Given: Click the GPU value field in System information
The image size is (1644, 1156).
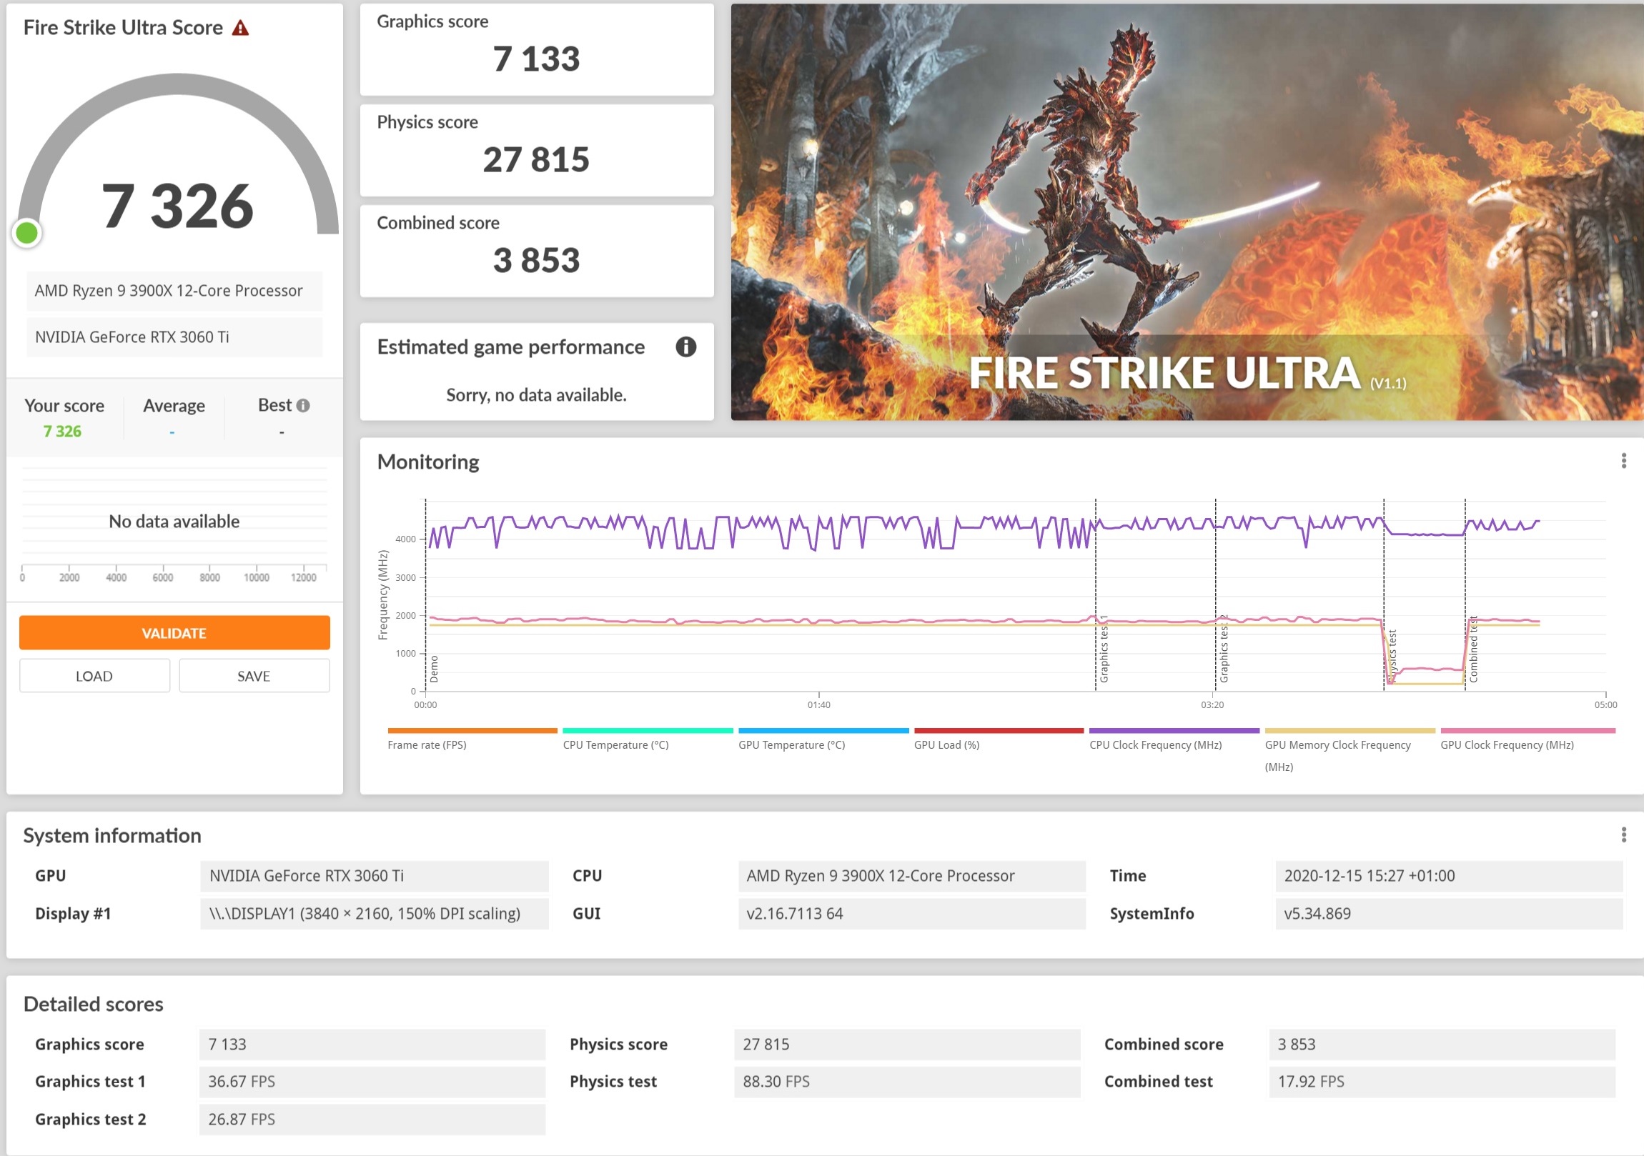Looking at the screenshot, I should click(375, 875).
